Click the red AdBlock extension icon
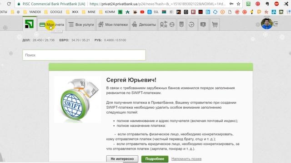 pyautogui.click(x=276, y=4)
